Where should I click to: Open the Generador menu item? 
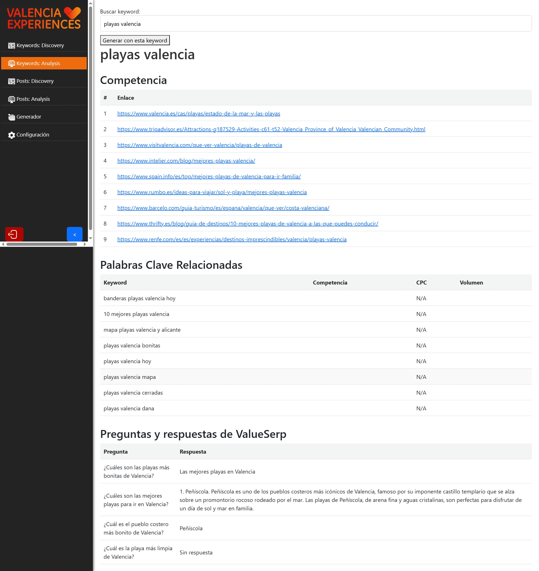pos(29,117)
